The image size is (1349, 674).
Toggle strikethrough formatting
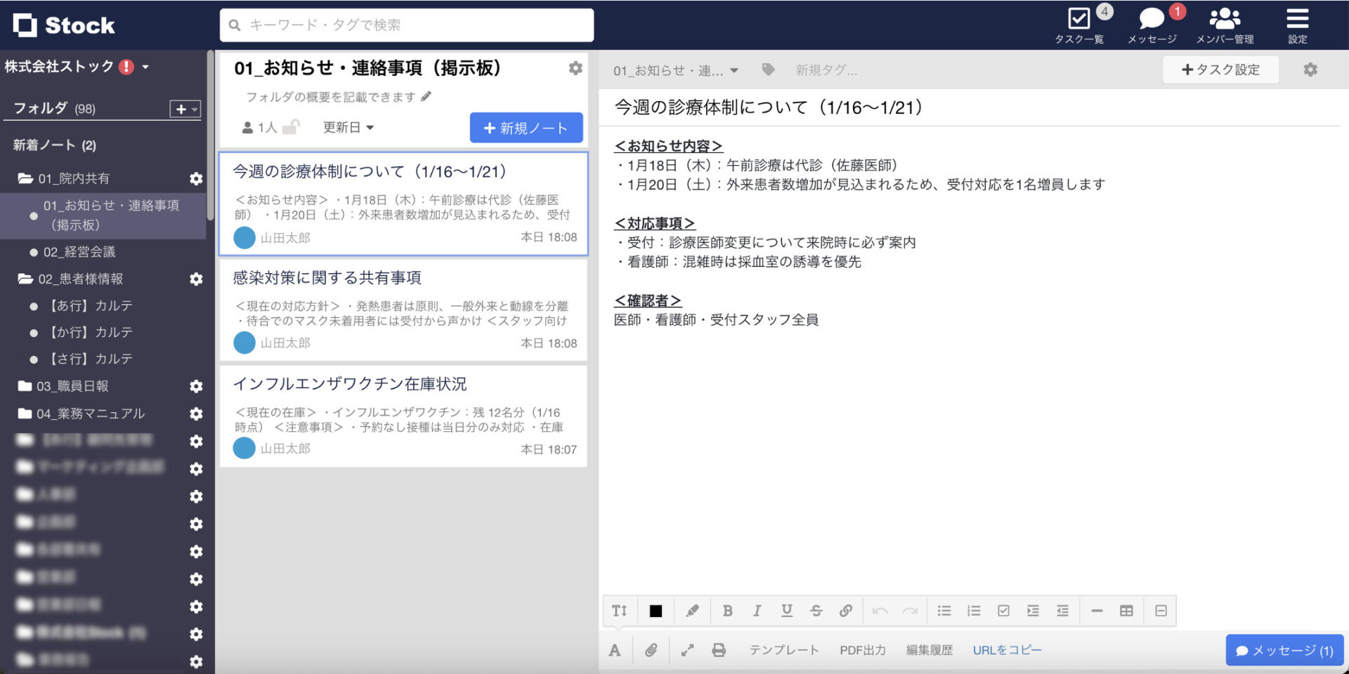[x=816, y=610]
